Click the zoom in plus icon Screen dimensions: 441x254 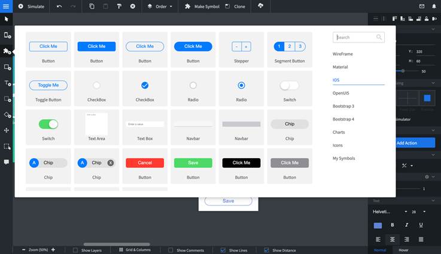point(53,249)
